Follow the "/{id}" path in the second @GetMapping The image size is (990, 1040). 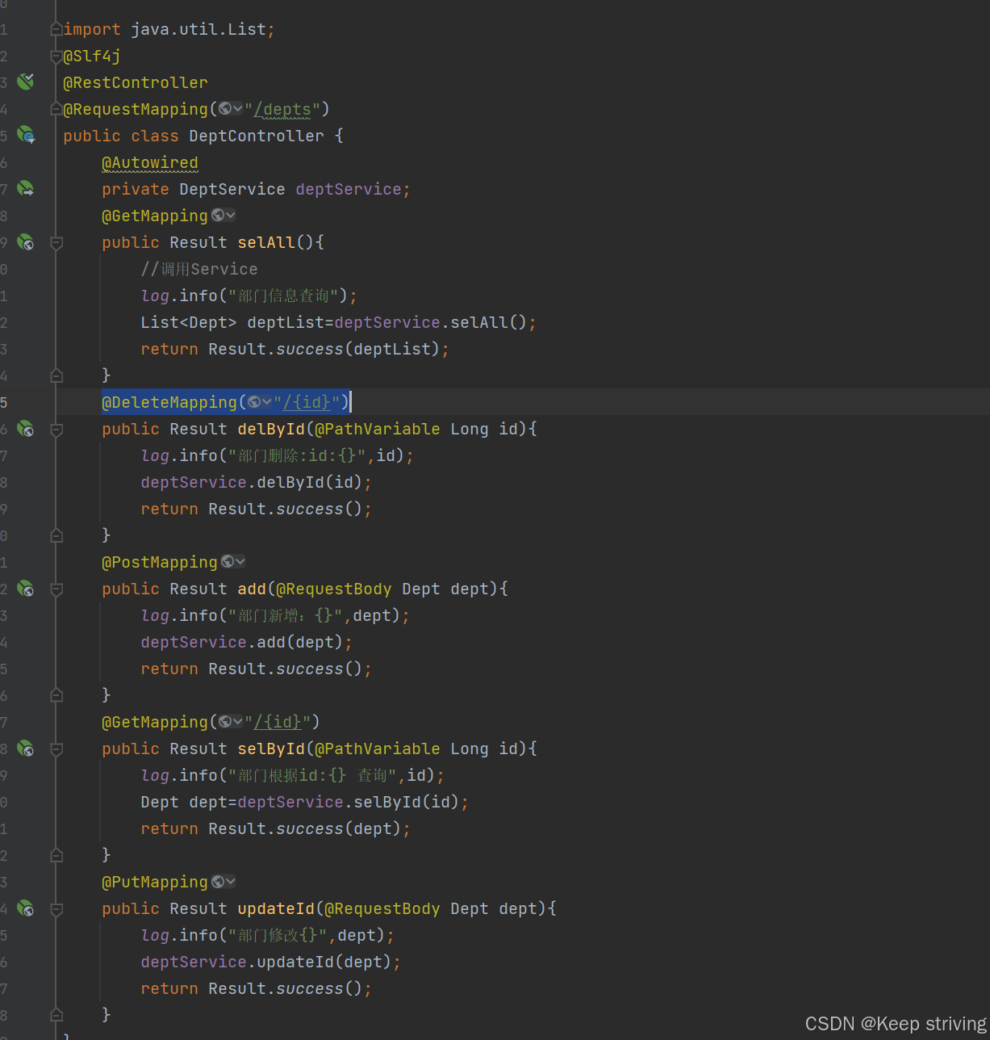pyautogui.click(x=278, y=721)
